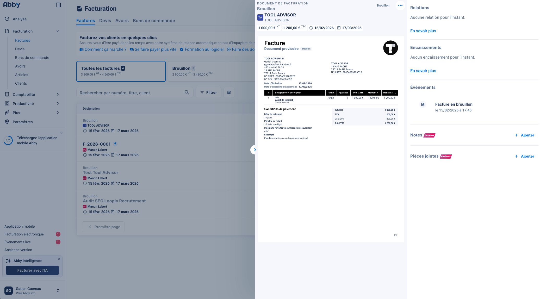Switch to the Devis tab
540x299 pixels.
(105, 21)
